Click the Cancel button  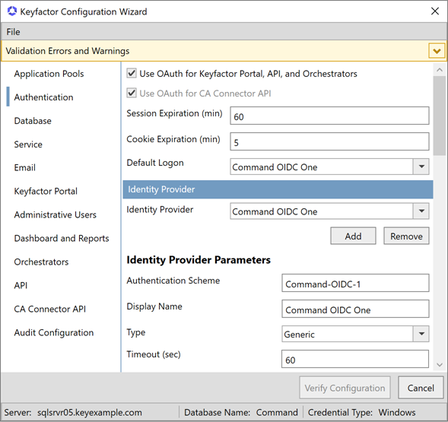pyautogui.click(x=421, y=388)
